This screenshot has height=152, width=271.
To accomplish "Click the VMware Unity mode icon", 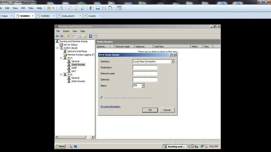I will pyautogui.click(x=110, y=8).
